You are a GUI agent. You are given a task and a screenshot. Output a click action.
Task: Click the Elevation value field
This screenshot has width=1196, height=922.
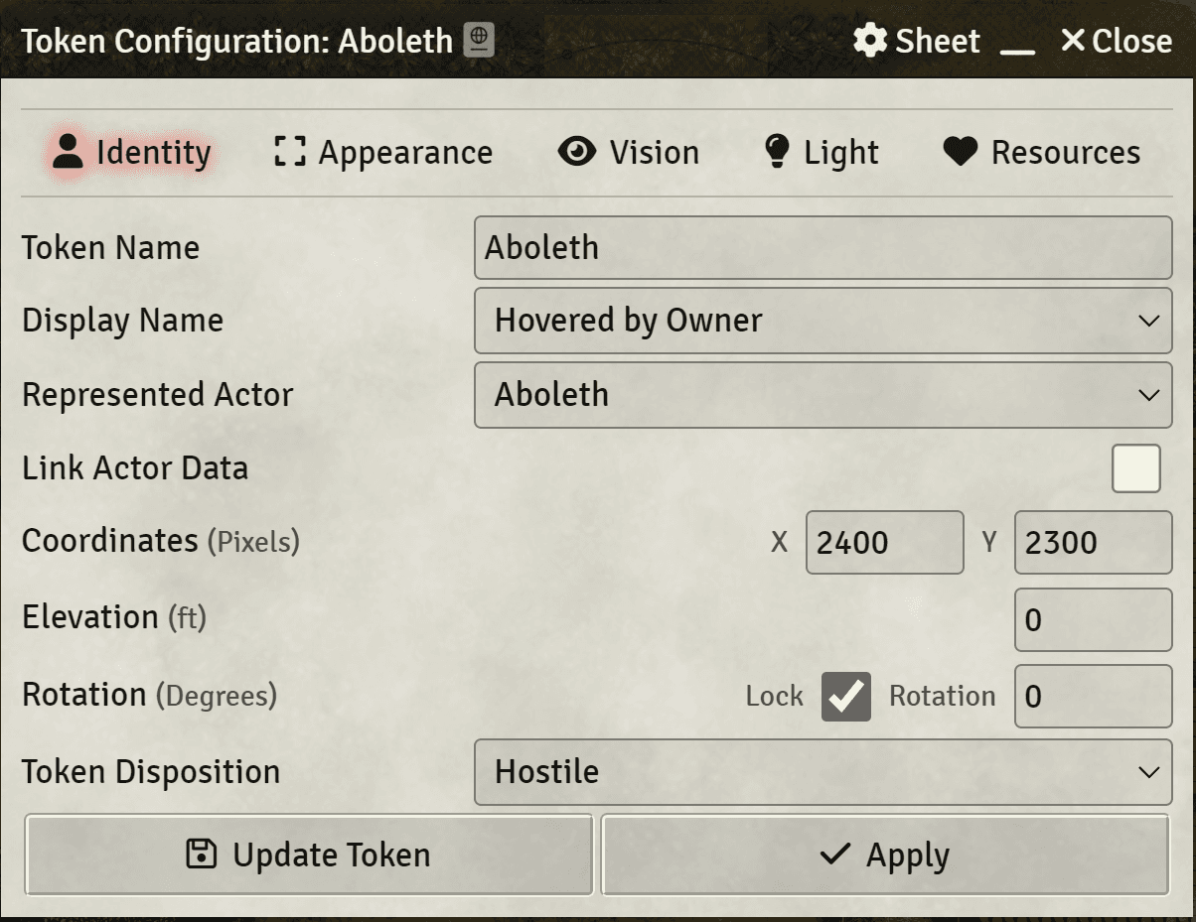[x=1093, y=620]
